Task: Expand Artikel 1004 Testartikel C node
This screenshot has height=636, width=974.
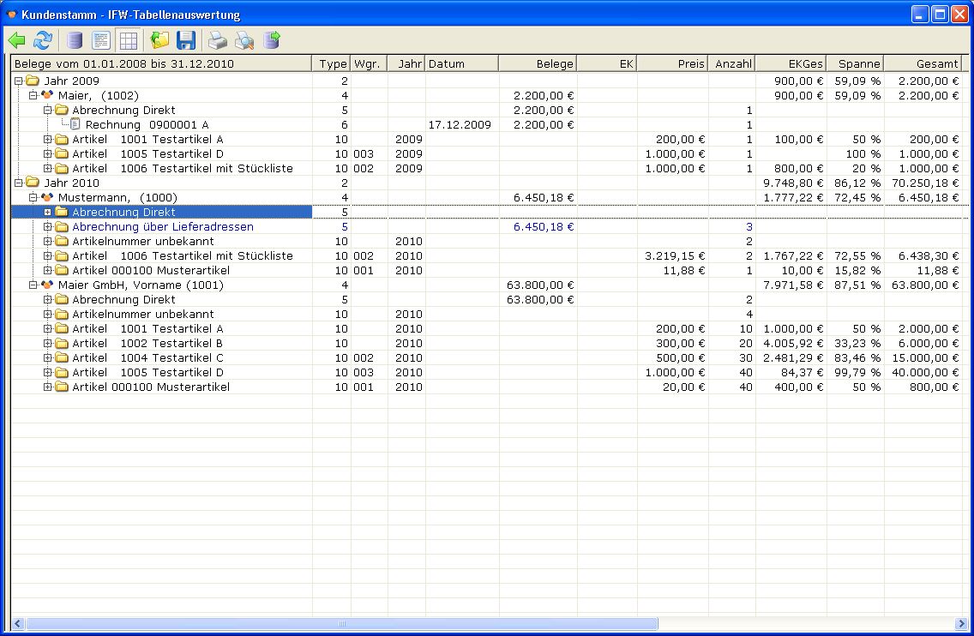Action: click(x=48, y=358)
